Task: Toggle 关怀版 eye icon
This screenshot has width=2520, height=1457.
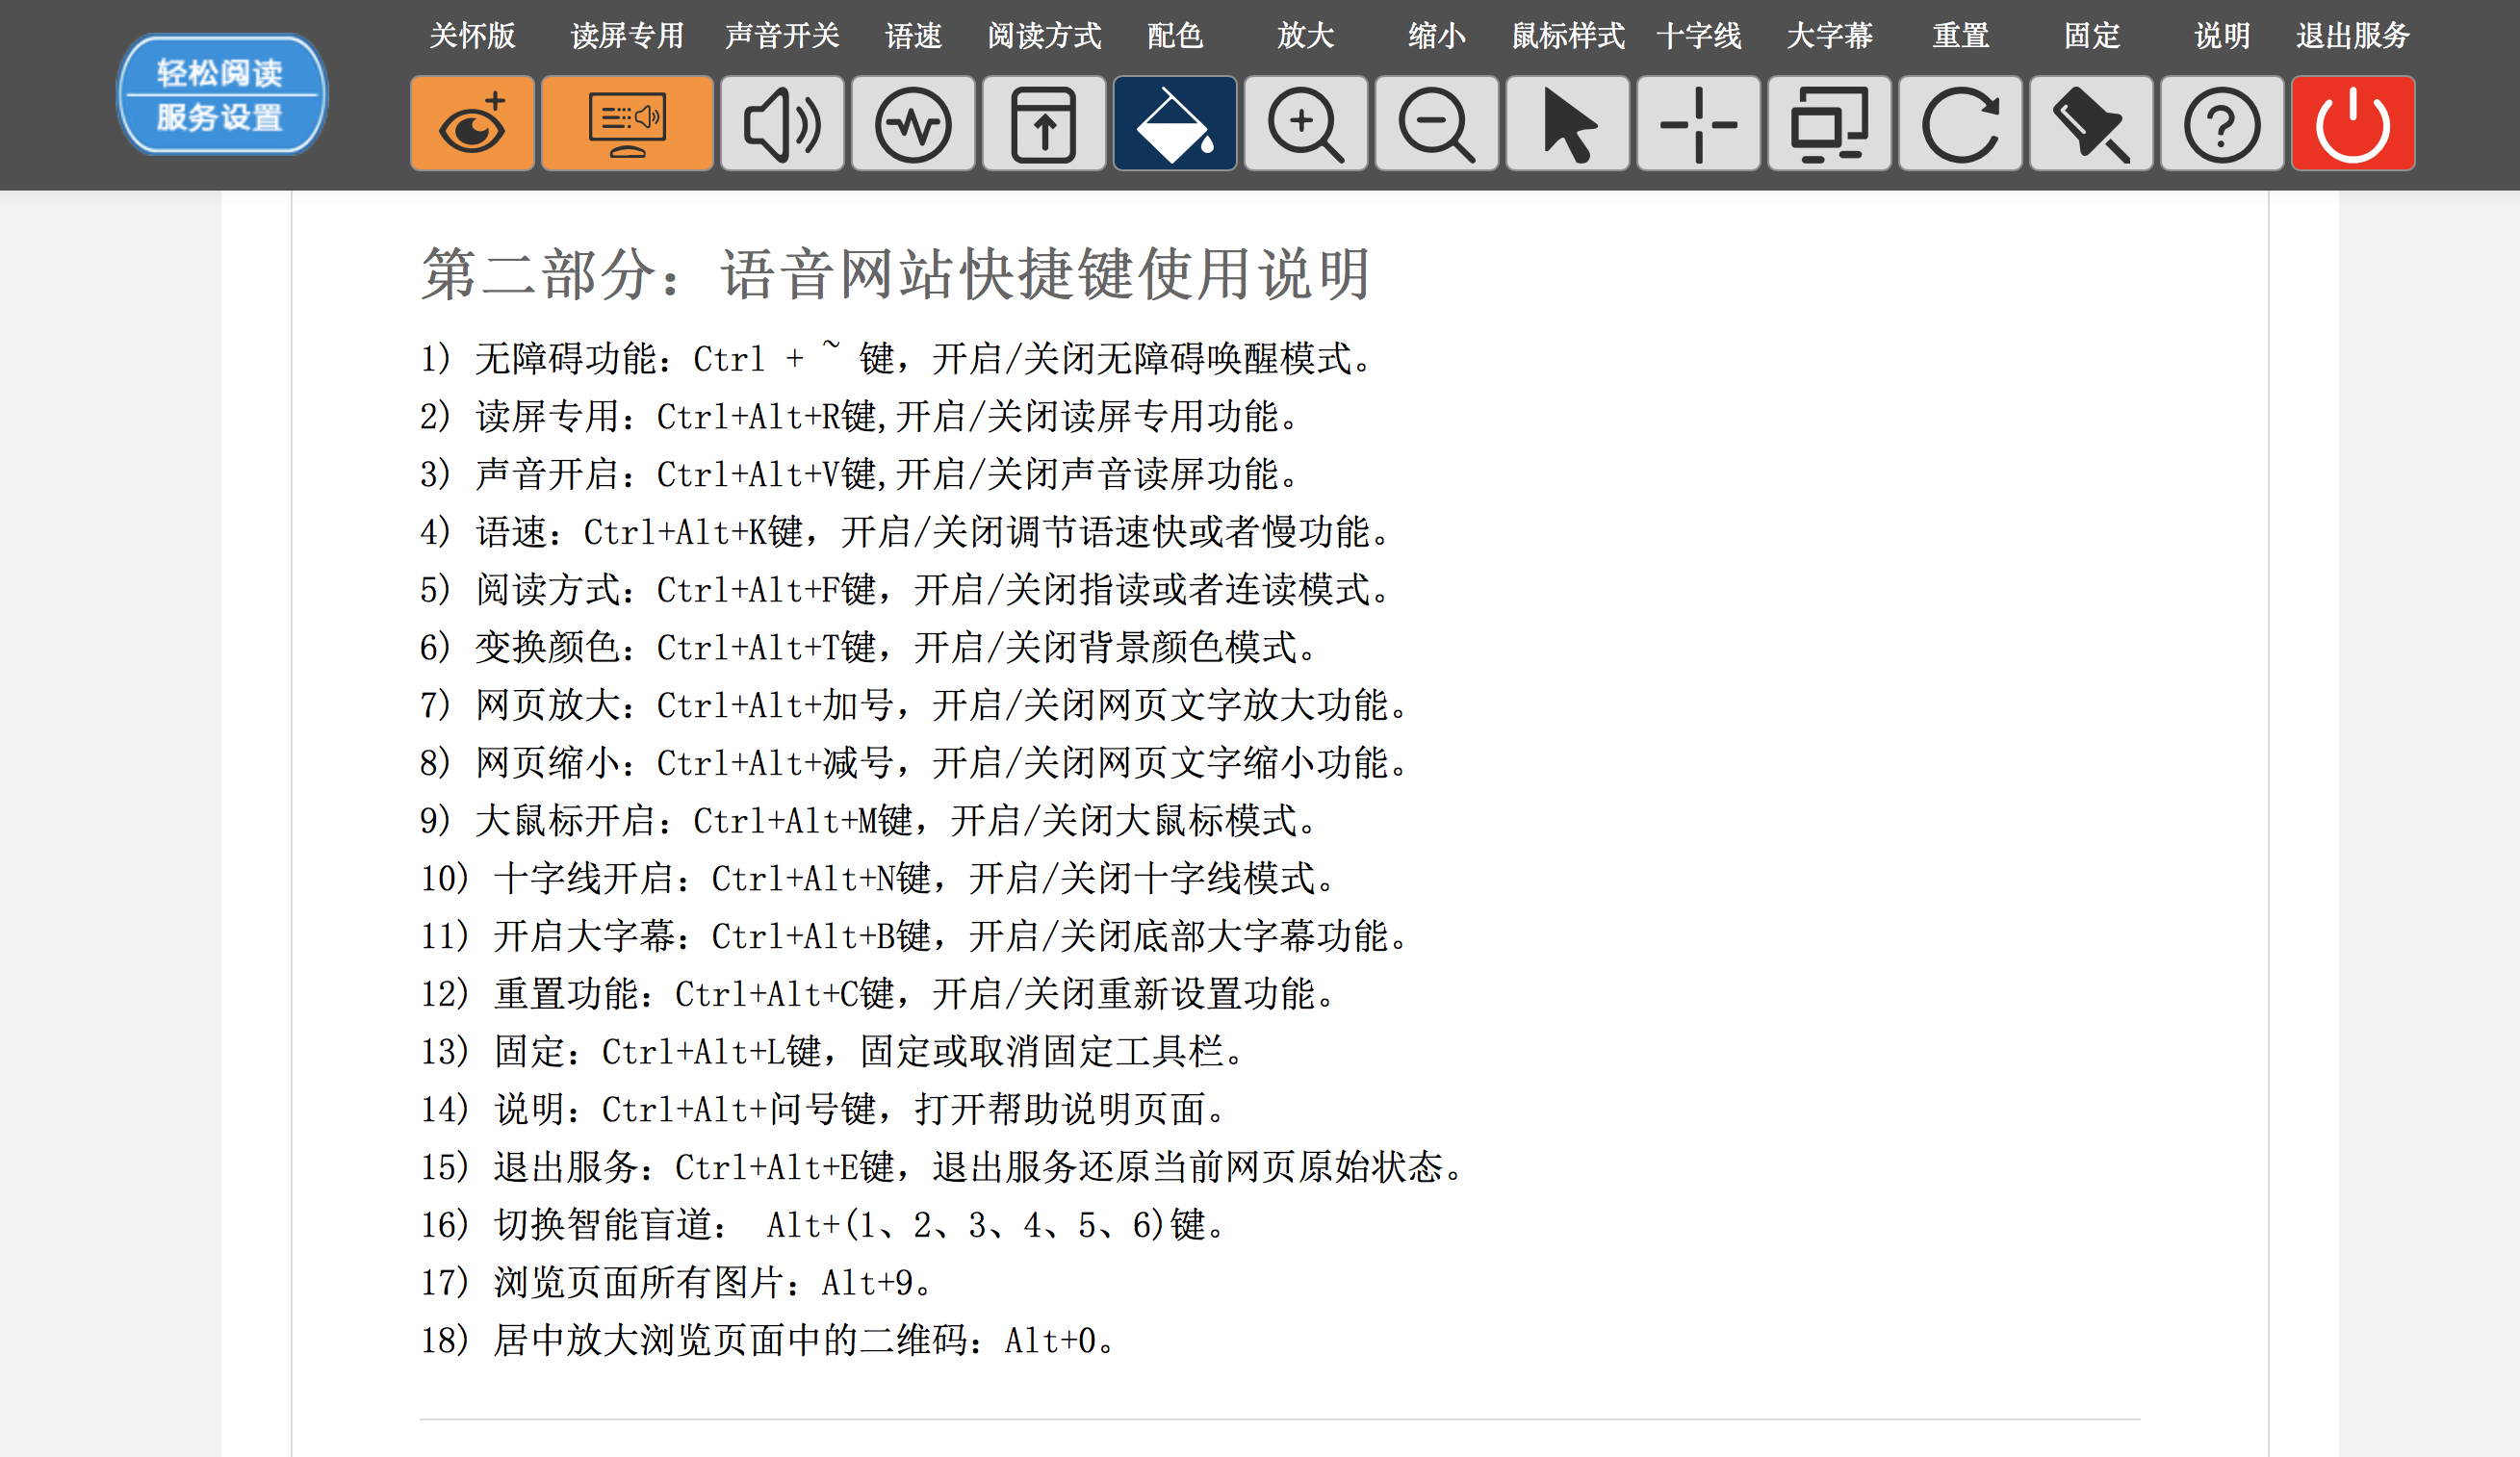Action: click(x=472, y=124)
